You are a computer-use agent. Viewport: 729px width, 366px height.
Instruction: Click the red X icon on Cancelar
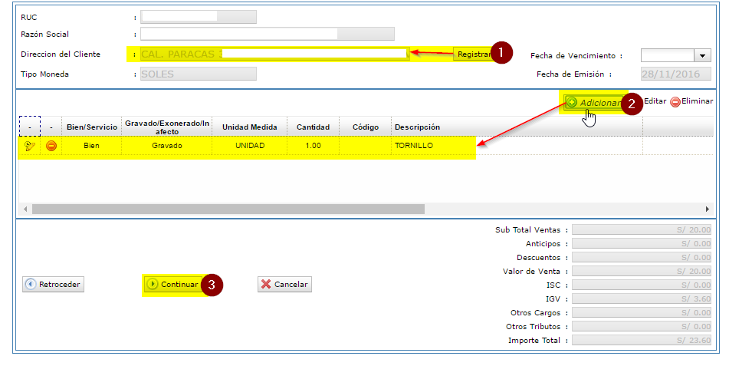pos(266,285)
